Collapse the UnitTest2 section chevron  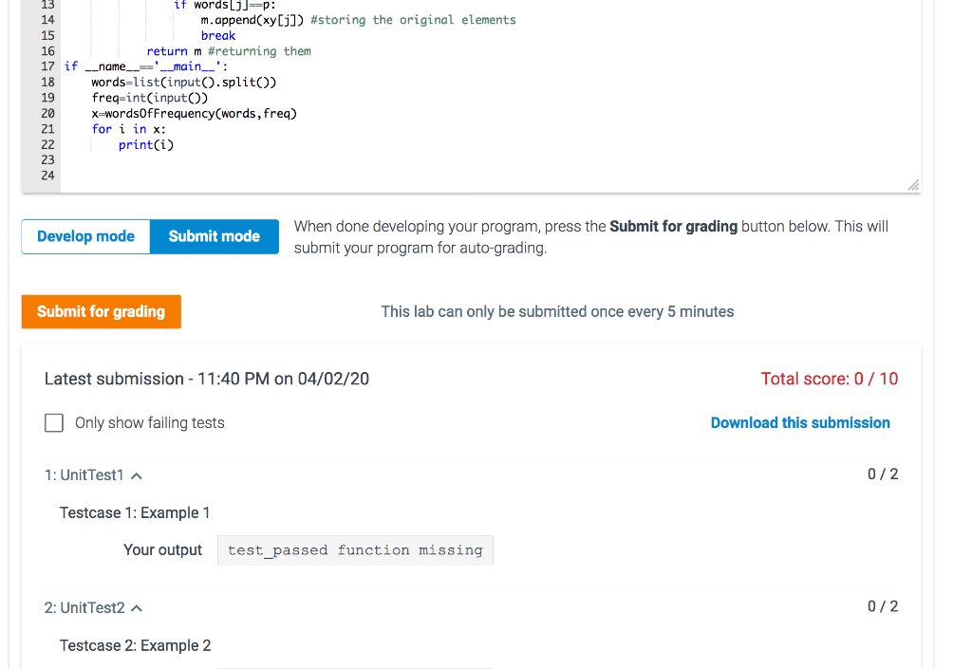(137, 608)
